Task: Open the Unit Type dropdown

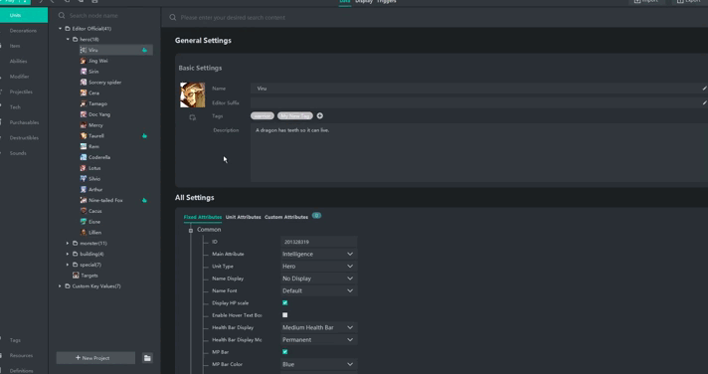Action: click(x=319, y=266)
